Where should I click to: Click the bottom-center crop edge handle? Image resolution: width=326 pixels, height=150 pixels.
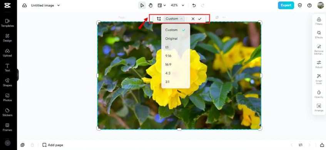[179, 129]
